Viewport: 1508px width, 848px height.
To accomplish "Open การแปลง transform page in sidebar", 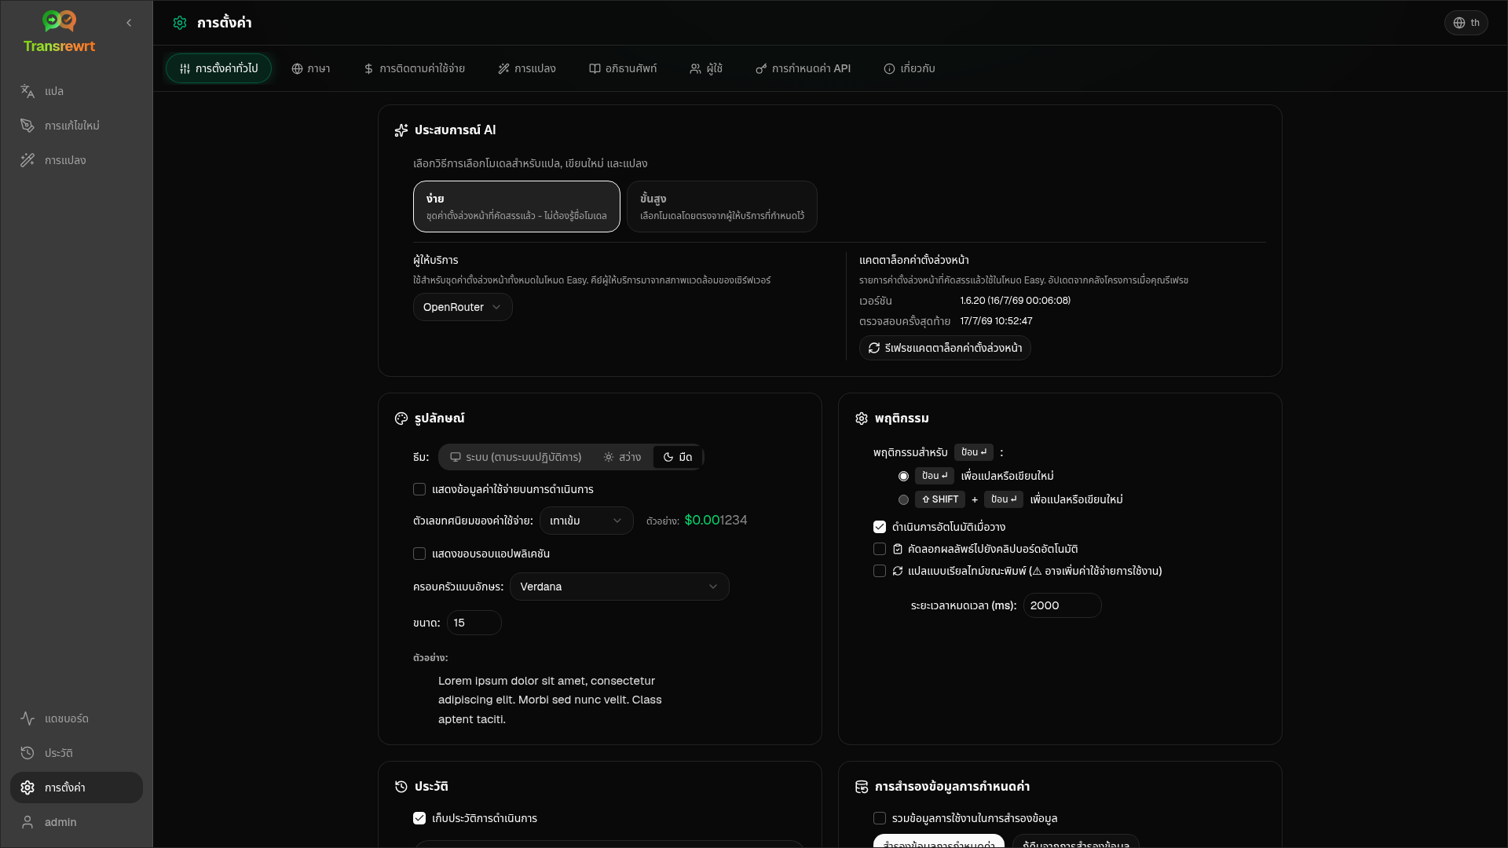I will point(76,160).
